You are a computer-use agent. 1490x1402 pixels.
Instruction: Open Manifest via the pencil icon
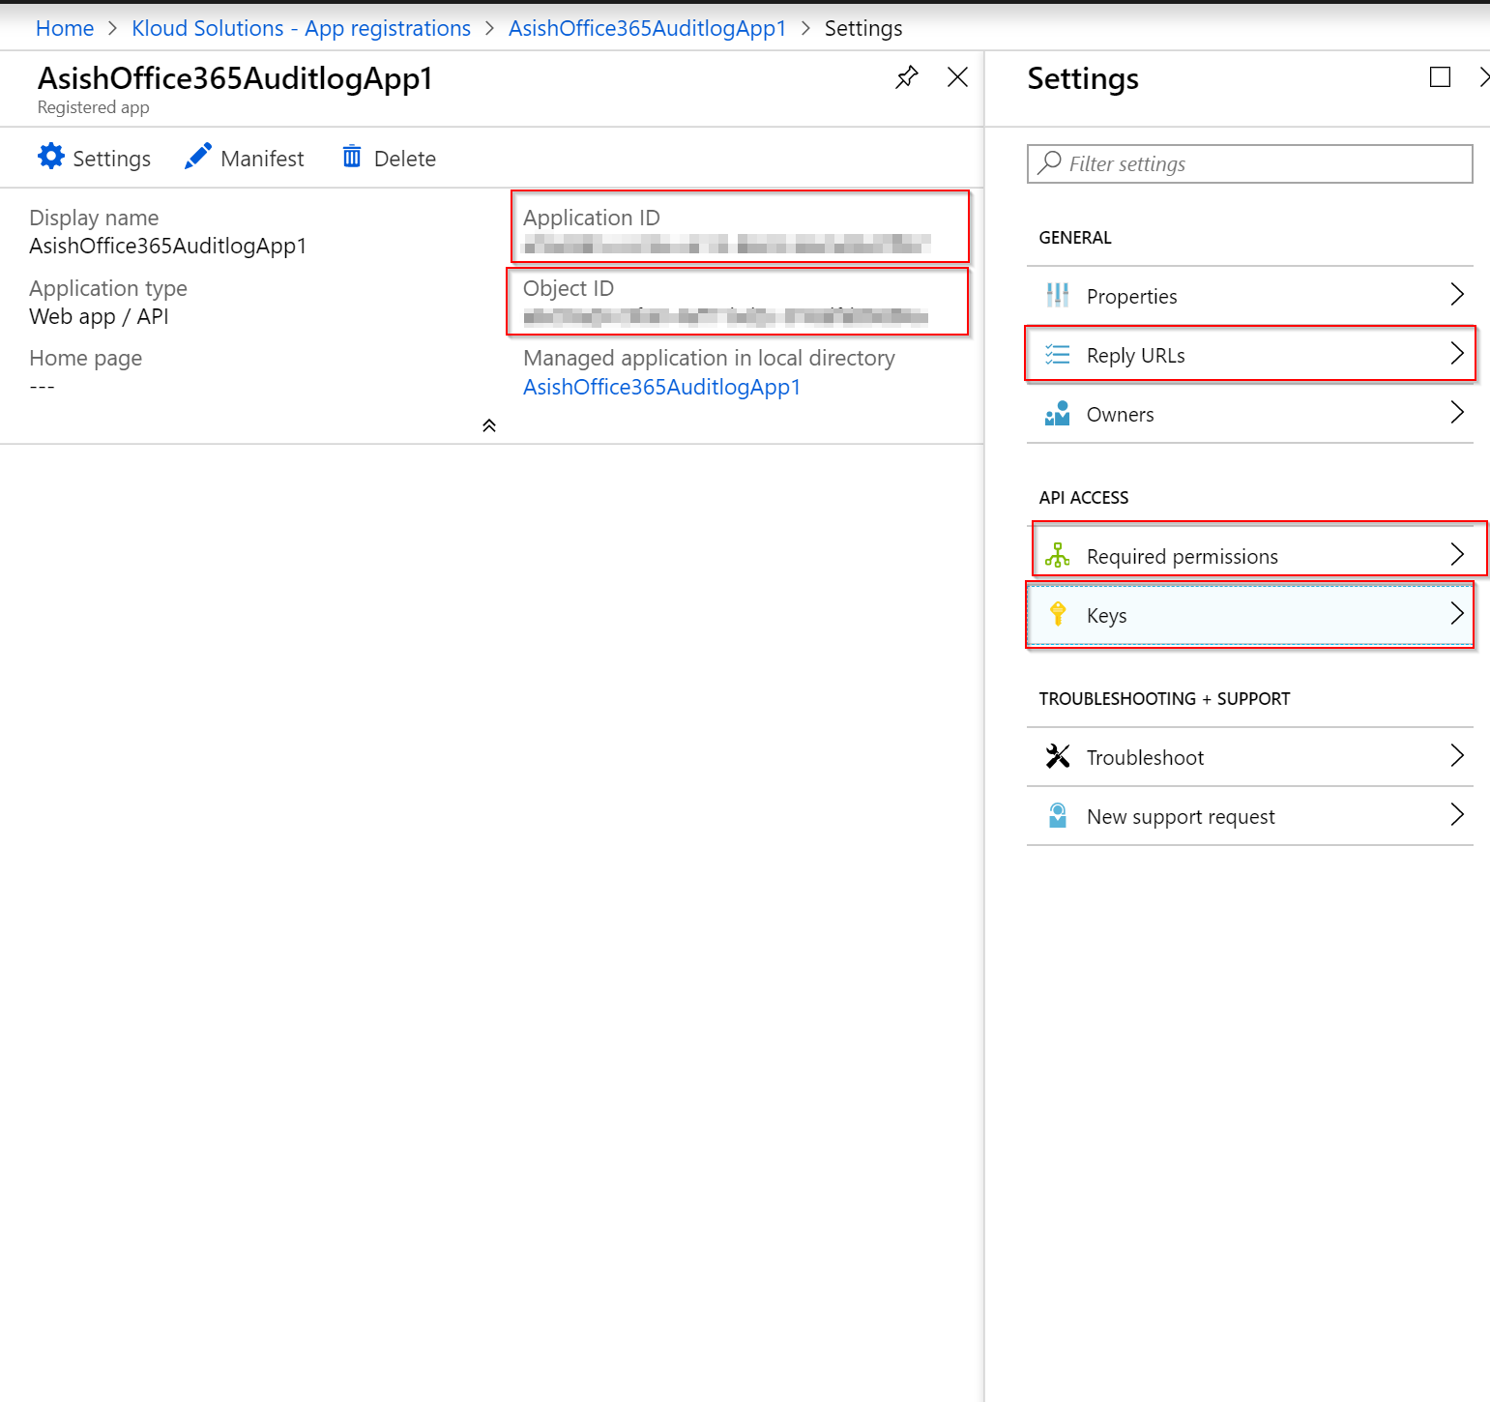(x=198, y=157)
